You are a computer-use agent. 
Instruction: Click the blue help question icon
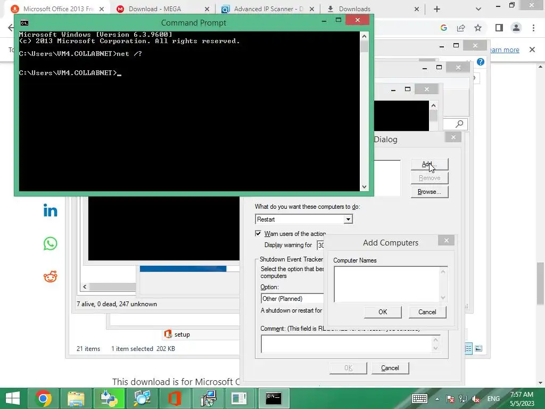pyautogui.click(x=481, y=62)
